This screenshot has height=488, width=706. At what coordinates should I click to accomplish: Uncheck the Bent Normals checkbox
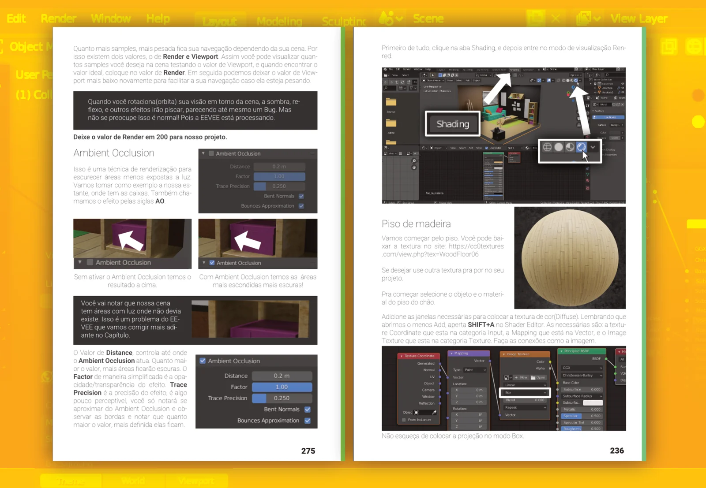point(307,409)
